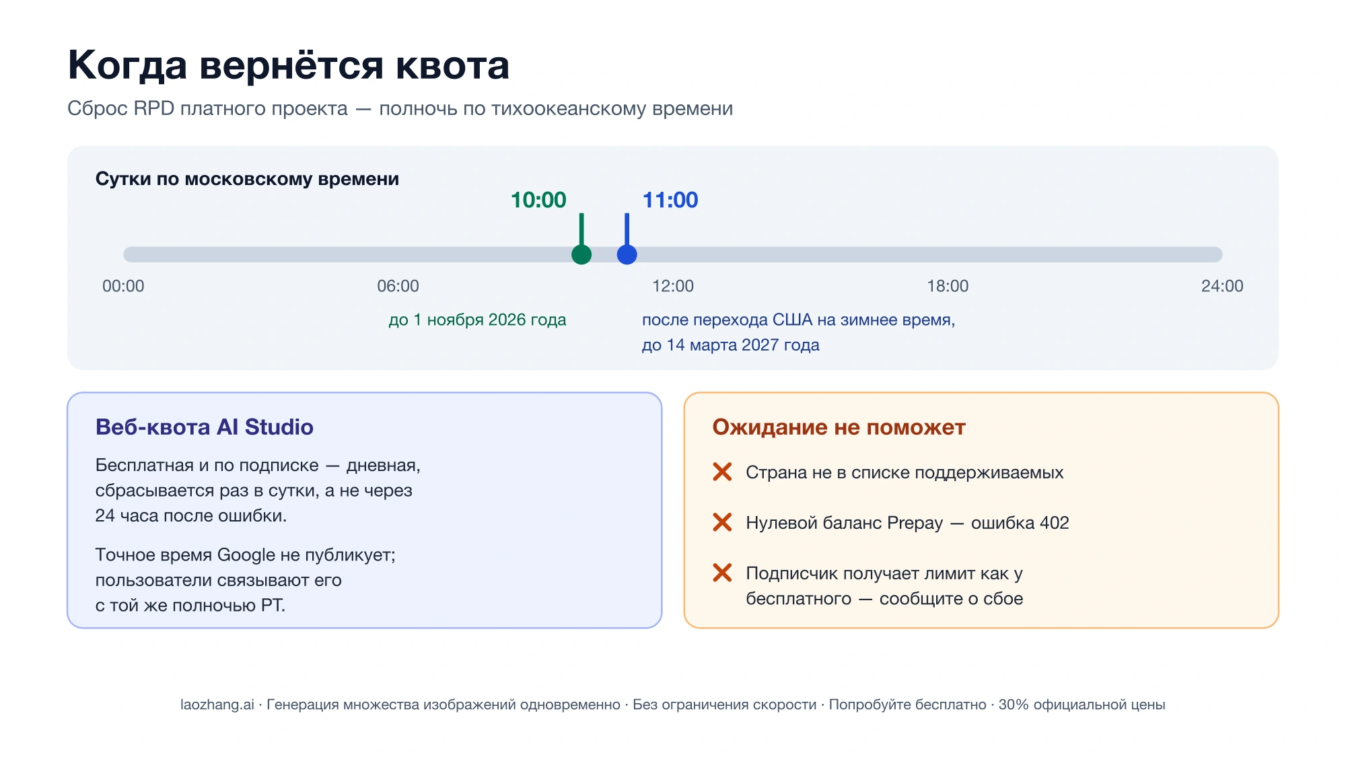Click the blue 11:00 timeline marker dot
Screen dimensions: 1346x757
tap(627, 254)
